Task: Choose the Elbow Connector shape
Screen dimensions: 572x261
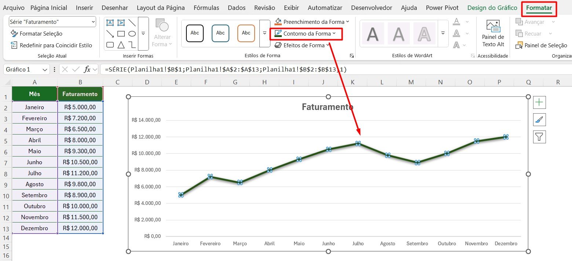Action: pyautogui.click(x=132, y=45)
